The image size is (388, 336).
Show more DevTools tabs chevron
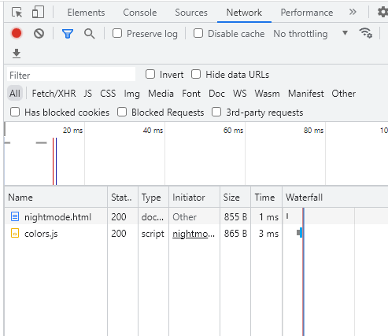[x=353, y=12]
